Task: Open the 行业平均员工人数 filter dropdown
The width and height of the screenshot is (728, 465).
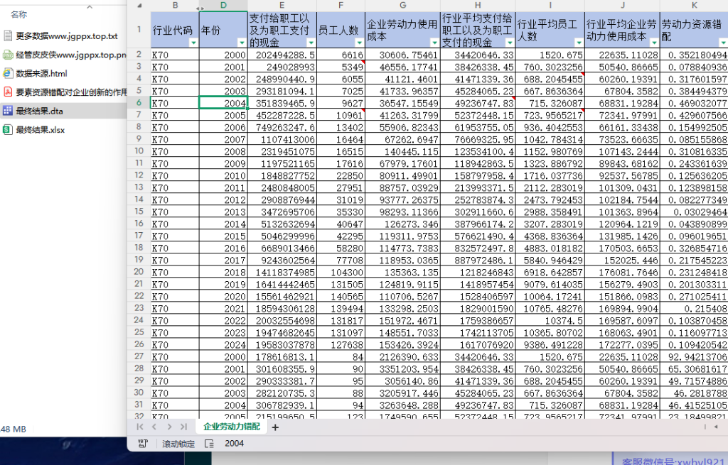Action: (579, 43)
